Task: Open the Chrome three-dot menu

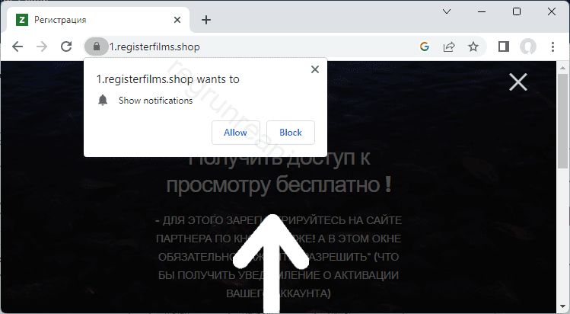Action: tap(552, 46)
